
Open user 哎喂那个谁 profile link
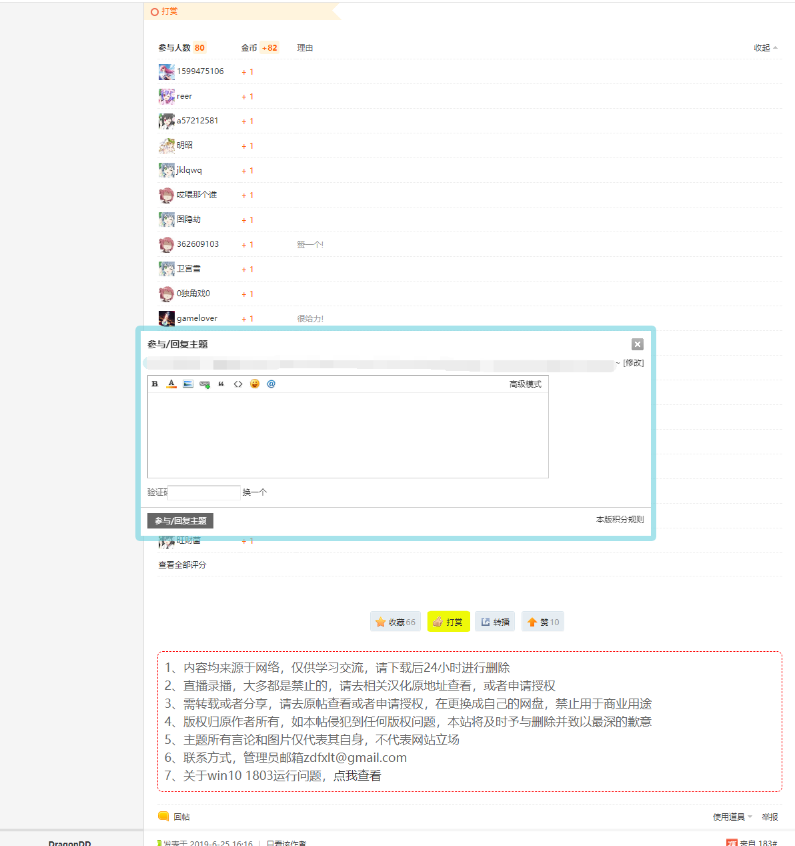(197, 195)
